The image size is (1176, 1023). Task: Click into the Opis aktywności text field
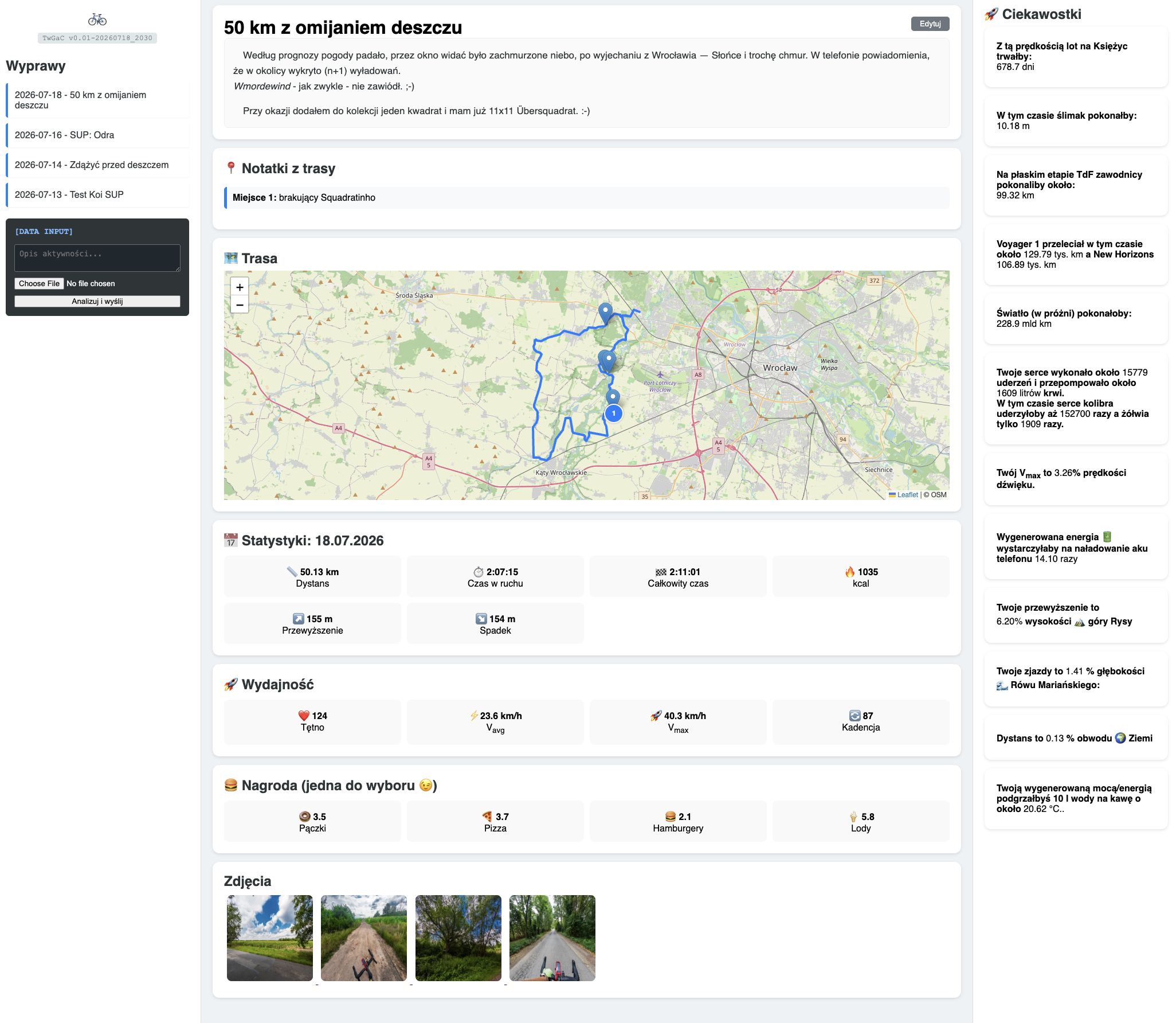pos(97,258)
